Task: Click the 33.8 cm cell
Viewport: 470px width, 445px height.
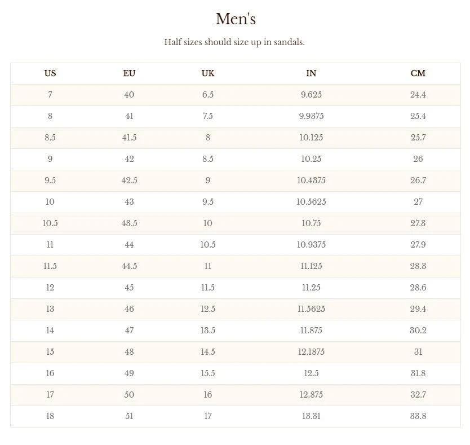Action: [x=418, y=416]
